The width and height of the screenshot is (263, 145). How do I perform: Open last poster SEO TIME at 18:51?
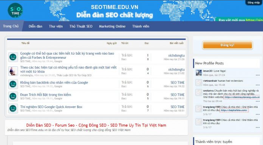[x=178, y=107]
